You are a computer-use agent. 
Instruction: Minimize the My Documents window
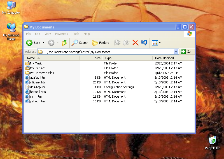coord(178,27)
